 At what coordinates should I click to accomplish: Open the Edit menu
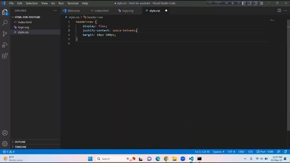[x=19, y=3]
